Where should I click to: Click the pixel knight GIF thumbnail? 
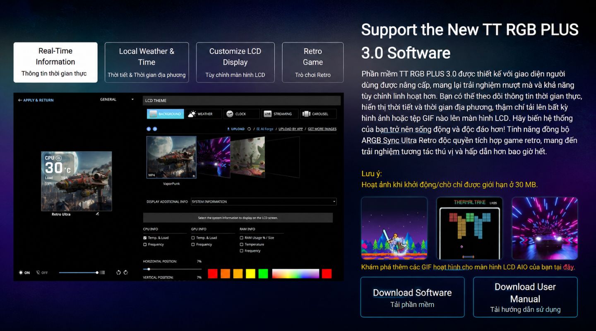pyautogui.click(x=394, y=228)
